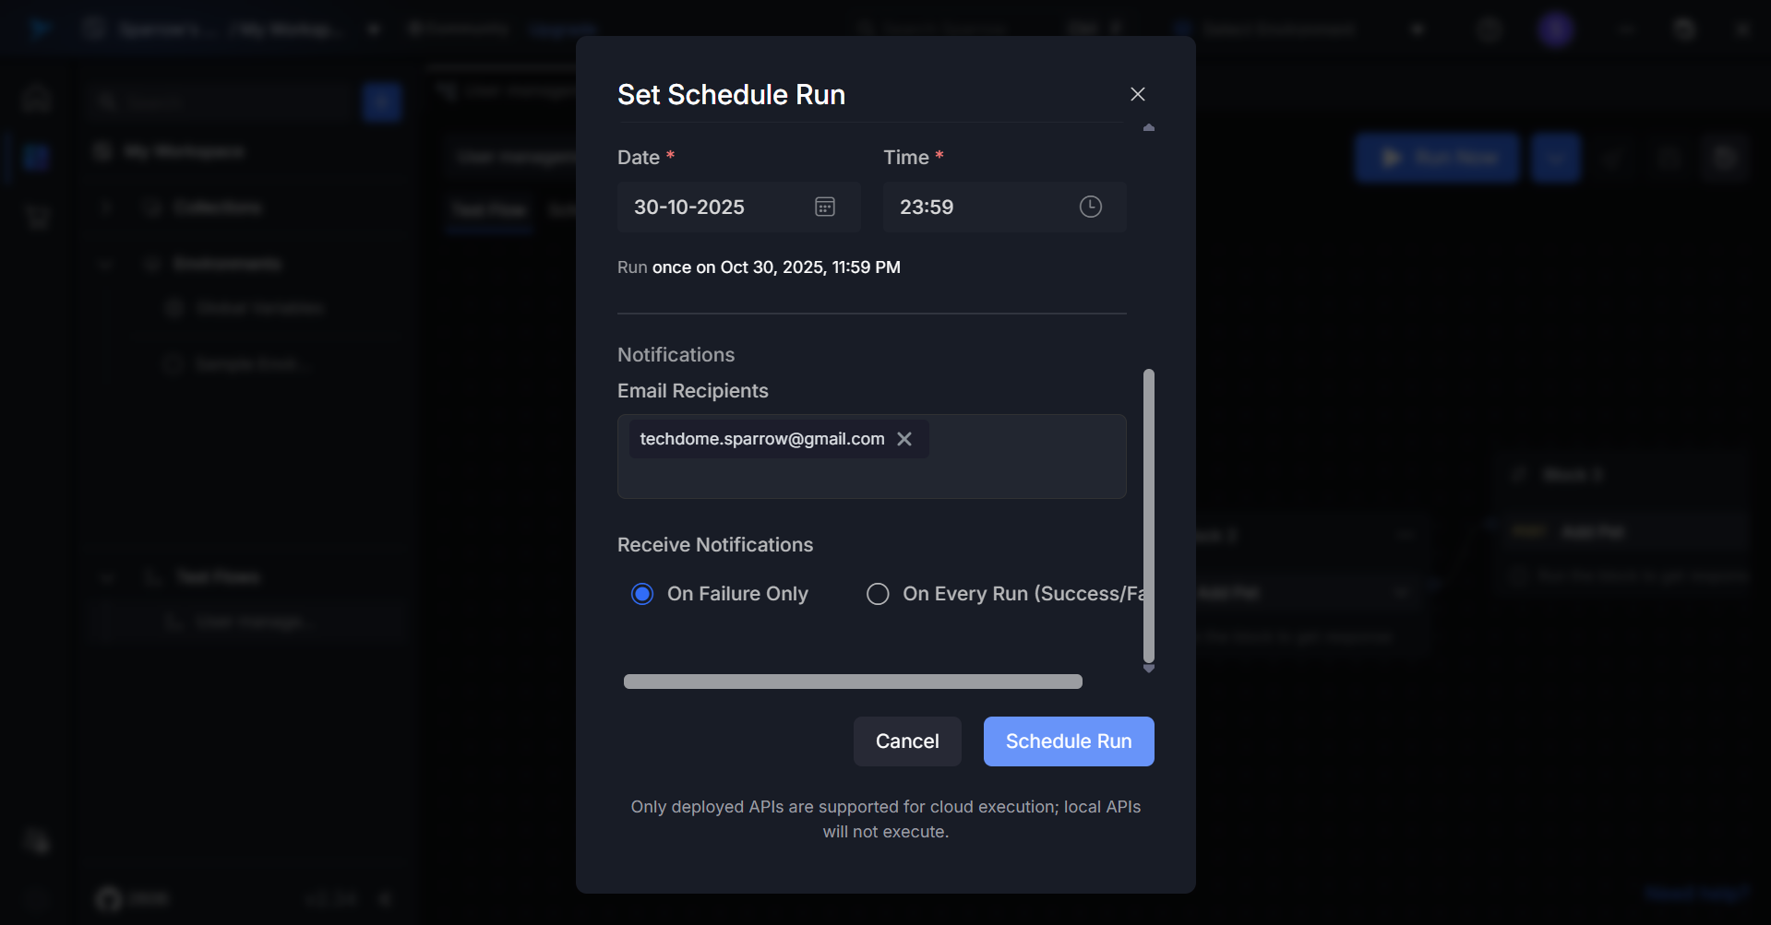Viewport: 1771px width, 925px height.
Task: Open dropdown arrow next to Run Now
Action: click(1556, 158)
